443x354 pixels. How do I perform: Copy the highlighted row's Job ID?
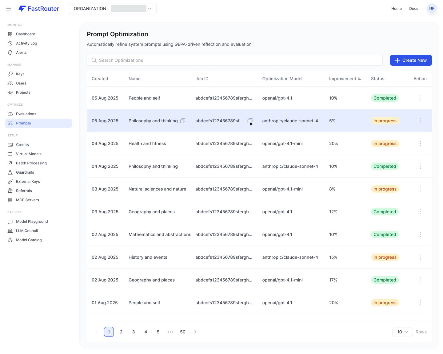click(x=250, y=121)
